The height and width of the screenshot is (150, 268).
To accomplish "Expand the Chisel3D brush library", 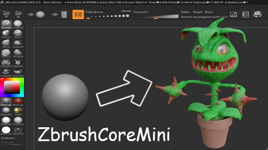I will pyautogui.click(x=6, y=63).
